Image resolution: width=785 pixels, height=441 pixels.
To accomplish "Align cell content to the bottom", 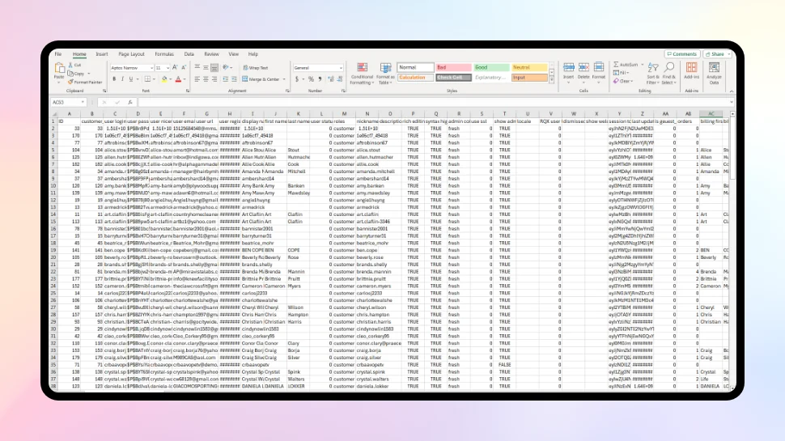I will point(214,68).
